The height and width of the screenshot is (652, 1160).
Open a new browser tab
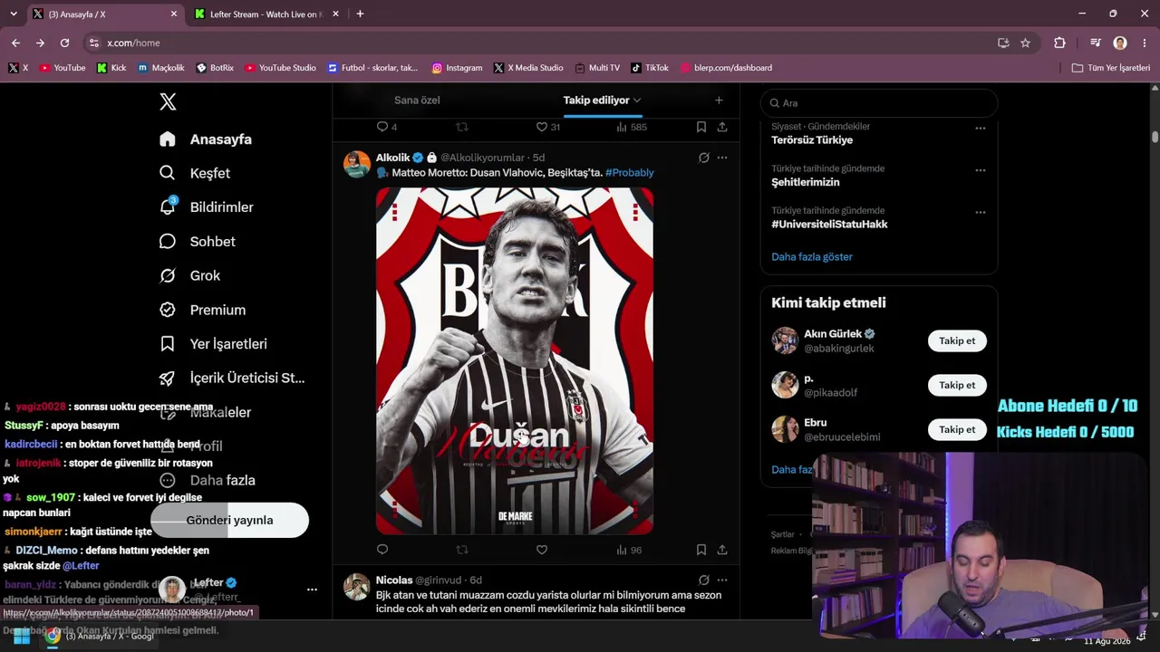click(x=360, y=14)
